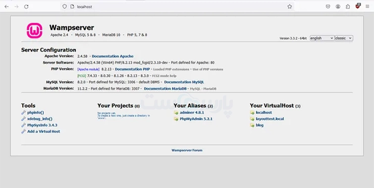This screenshot has width=374, height=188.
Task: Click the folder icon beside layouttest.local
Action: point(252,119)
